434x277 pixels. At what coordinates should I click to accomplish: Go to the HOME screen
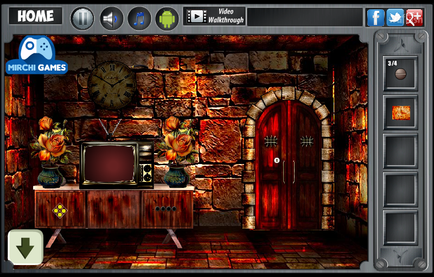[x=35, y=16]
